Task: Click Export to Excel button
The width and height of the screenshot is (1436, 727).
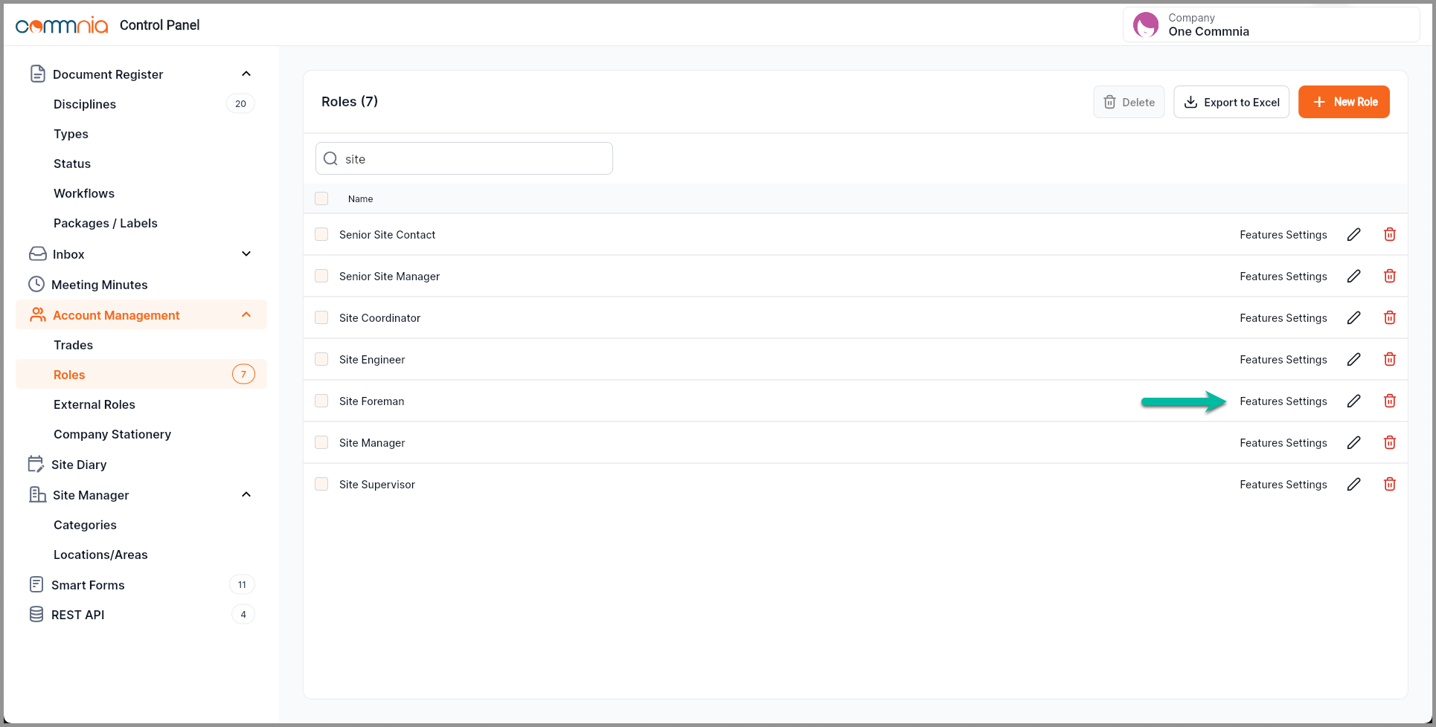Action: pyautogui.click(x=1231, y=102)
